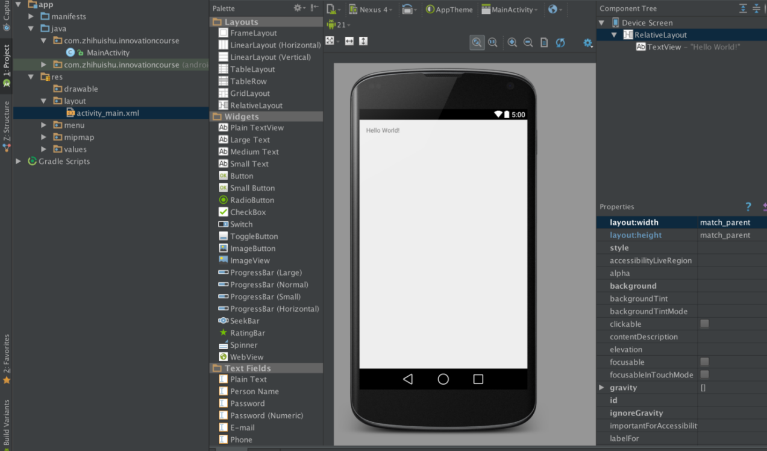Image resolution: width=767 pixels, height=451 pixels.
Task: Toggle the clickable property checkbox
Action: [x=704, y=324]
